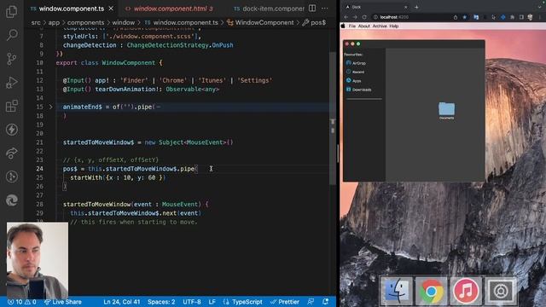Viewport: 546px width, 307px height.
Task: Click Spaces: 2 indentation setting
Action: tap(161, 302)
